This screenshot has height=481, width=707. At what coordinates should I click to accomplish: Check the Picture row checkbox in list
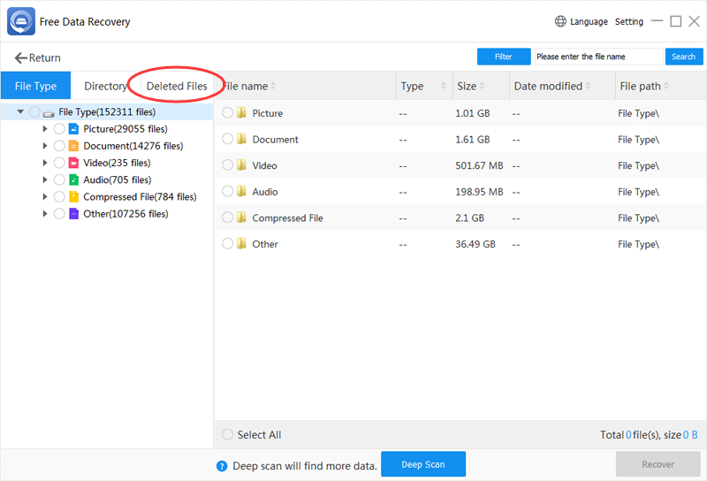(228, 113)
